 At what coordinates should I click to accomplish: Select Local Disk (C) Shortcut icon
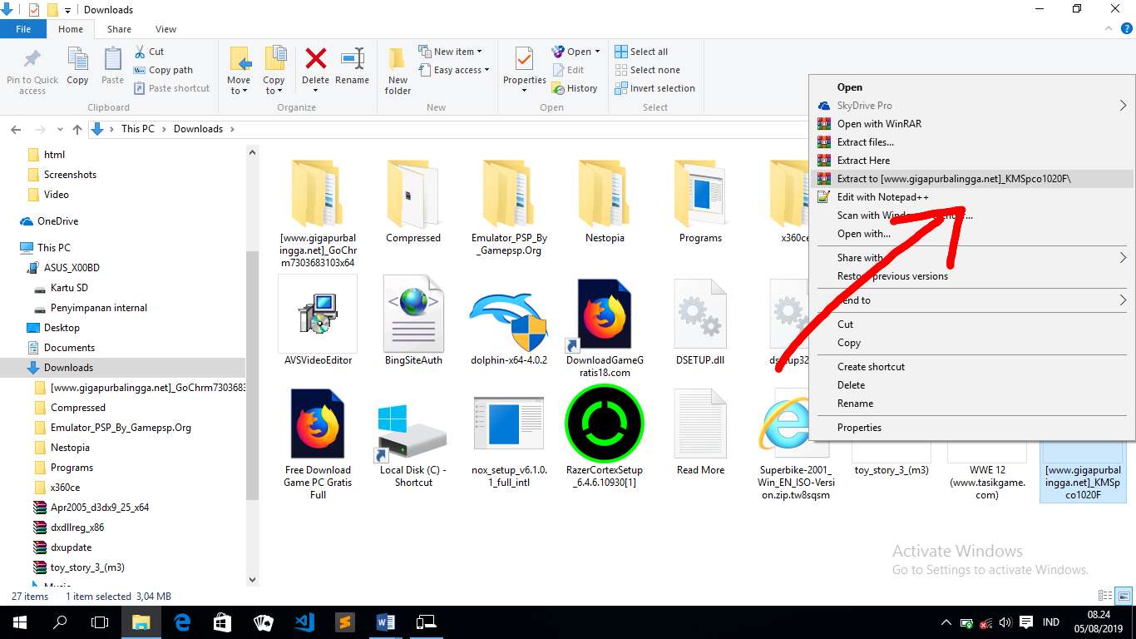tap(413, 433)
